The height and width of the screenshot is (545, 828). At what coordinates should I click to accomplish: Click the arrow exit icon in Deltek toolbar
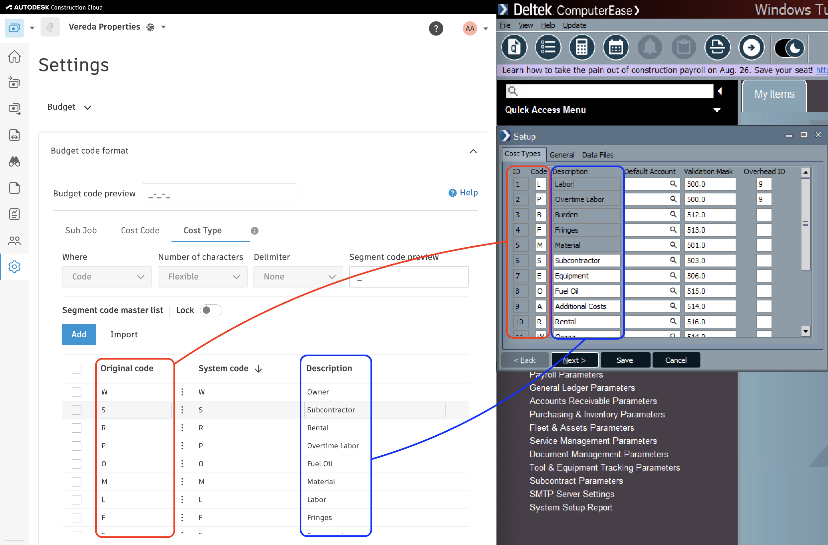click(752, 47)
